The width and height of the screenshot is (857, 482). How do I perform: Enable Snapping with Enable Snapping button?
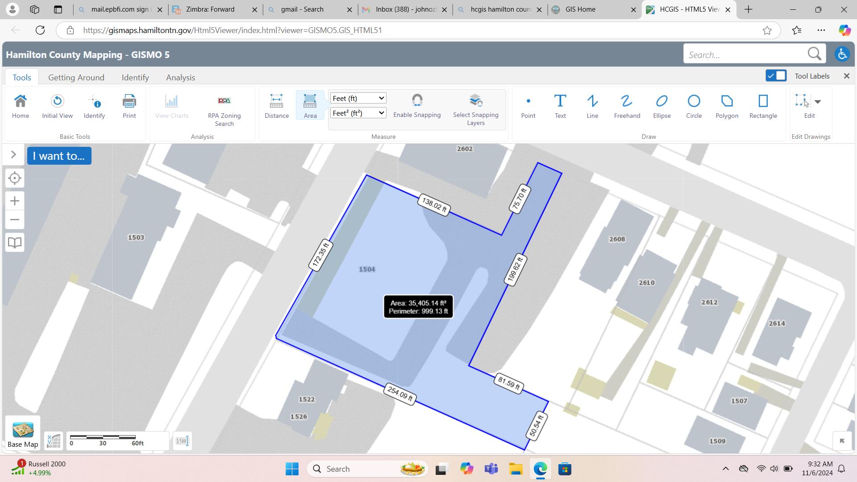[x=416, y=105]
